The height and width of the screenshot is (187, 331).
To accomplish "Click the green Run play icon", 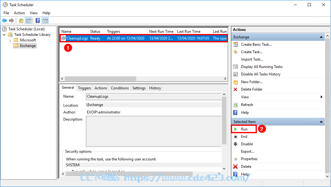I will 235,129.
